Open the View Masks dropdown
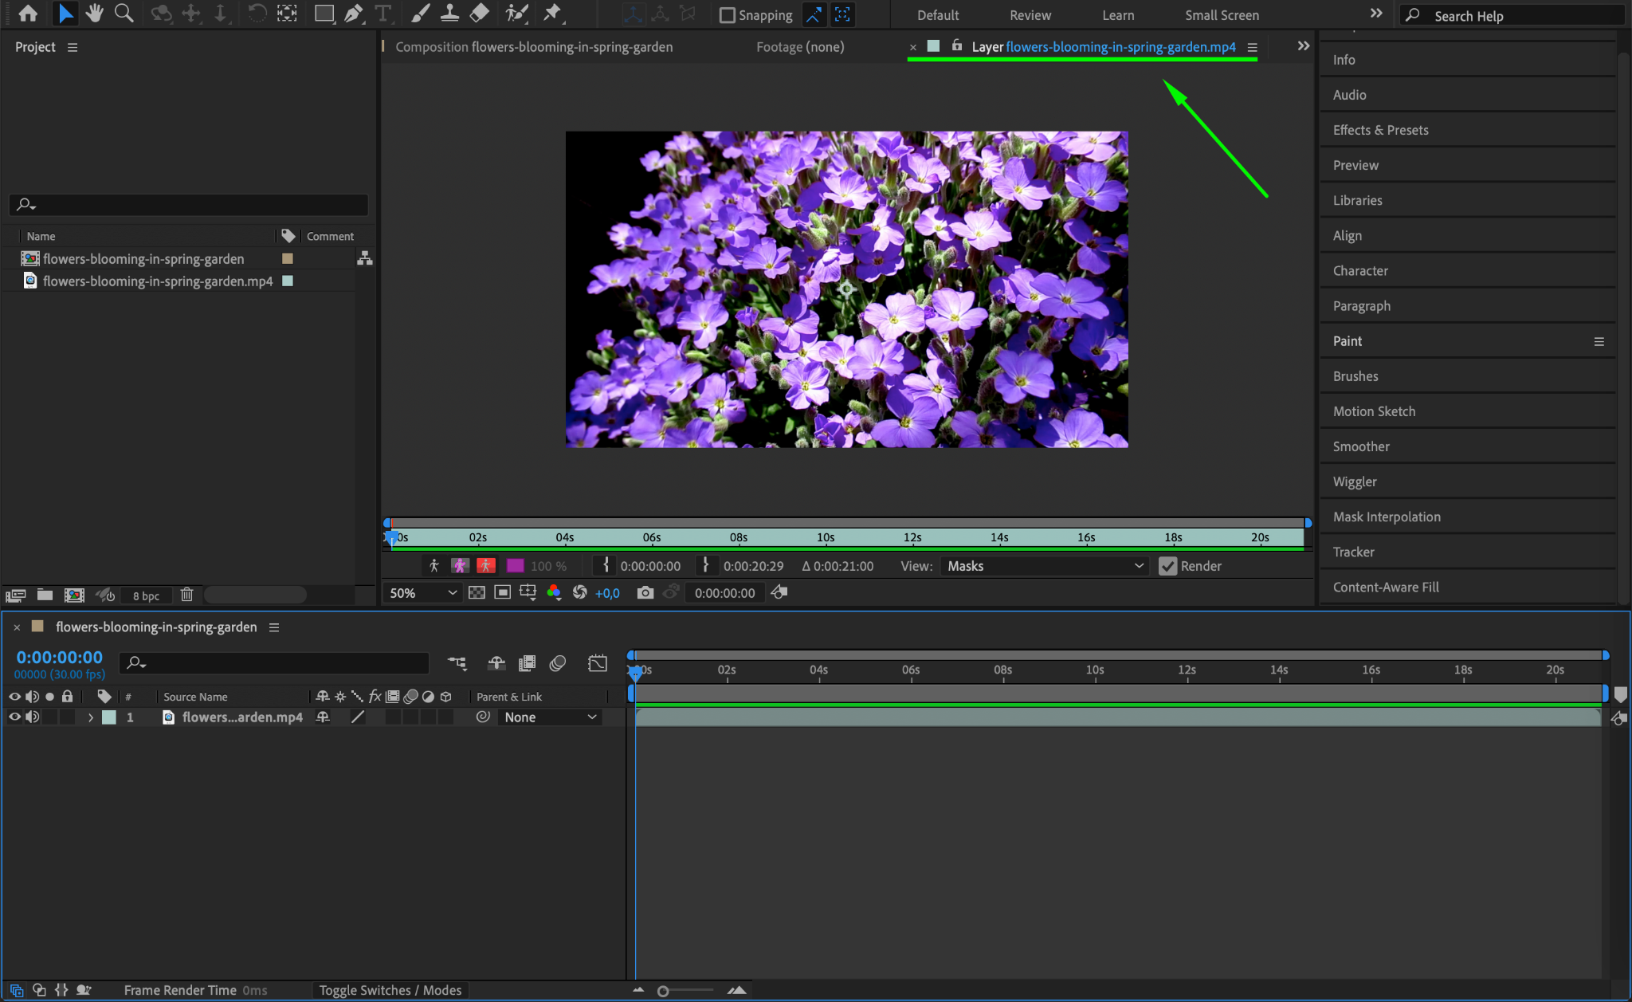1632x1002 pixels. 1045,566
